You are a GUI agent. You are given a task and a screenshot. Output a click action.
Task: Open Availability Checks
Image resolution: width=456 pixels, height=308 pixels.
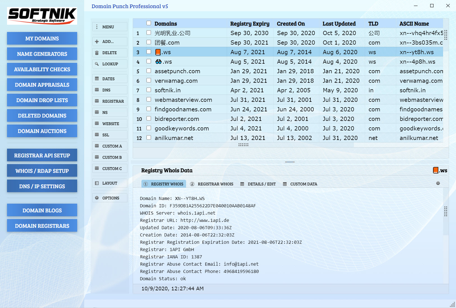pyautogui.click(x=42, y=69)
